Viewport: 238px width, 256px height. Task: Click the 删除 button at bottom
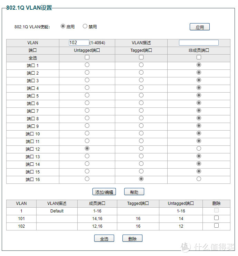click(132, 238)
